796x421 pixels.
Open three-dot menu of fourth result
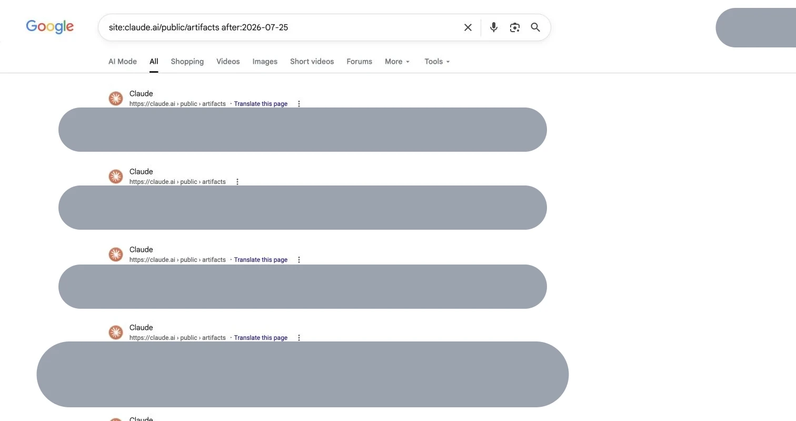299,338
